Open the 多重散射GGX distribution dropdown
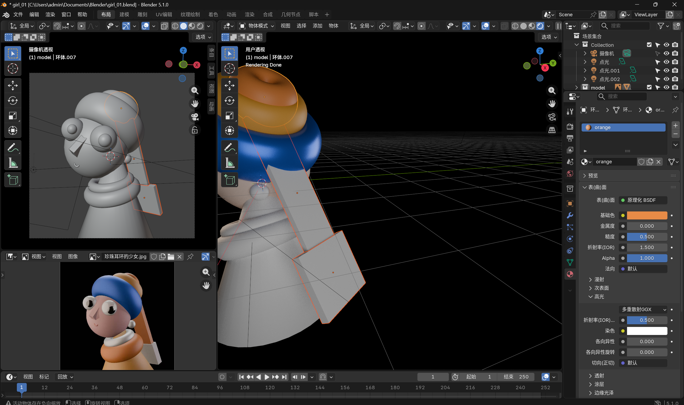684x405 pixels. pos(643,309)
